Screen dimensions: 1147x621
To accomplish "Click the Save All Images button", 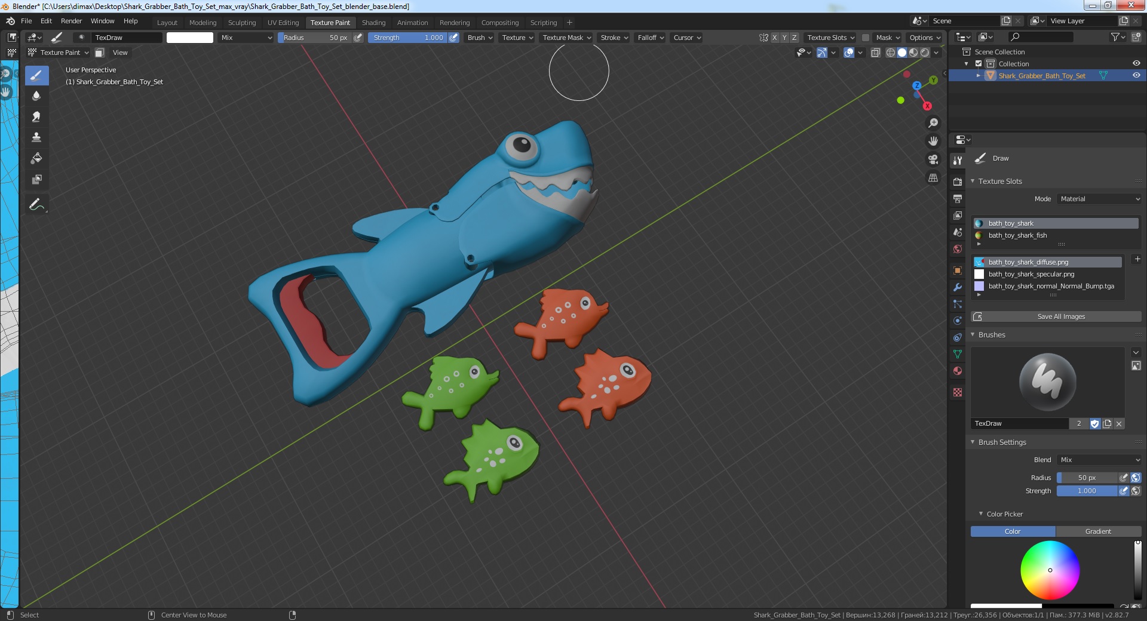I will tap(1056, 316).
